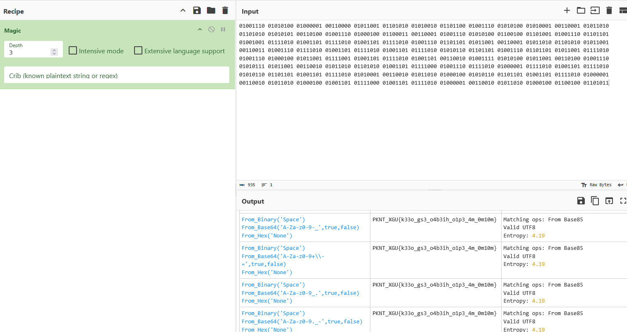Set a breakpoint on Magic operation
The height and width of the screenshot is (332, 627).
point(223,30)
